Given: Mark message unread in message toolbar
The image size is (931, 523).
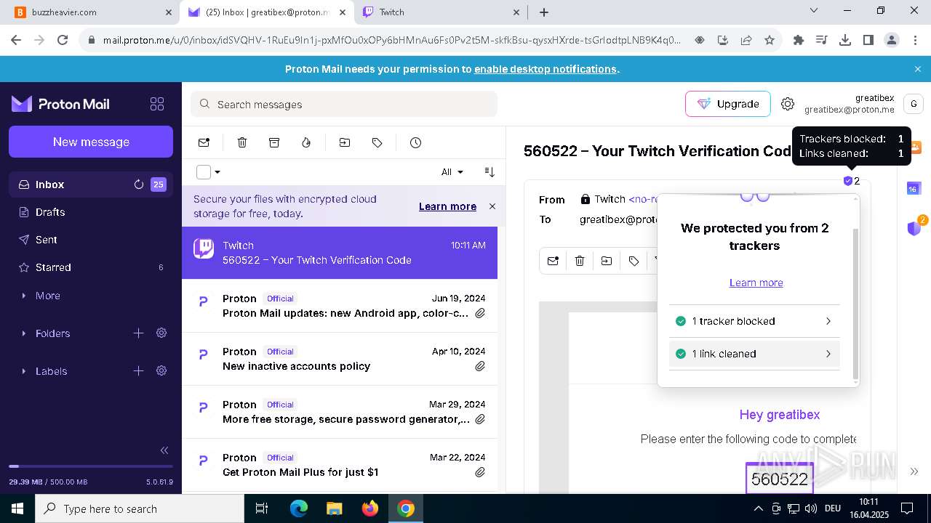Looking at the screenshot, I should (x=553, y=261).
